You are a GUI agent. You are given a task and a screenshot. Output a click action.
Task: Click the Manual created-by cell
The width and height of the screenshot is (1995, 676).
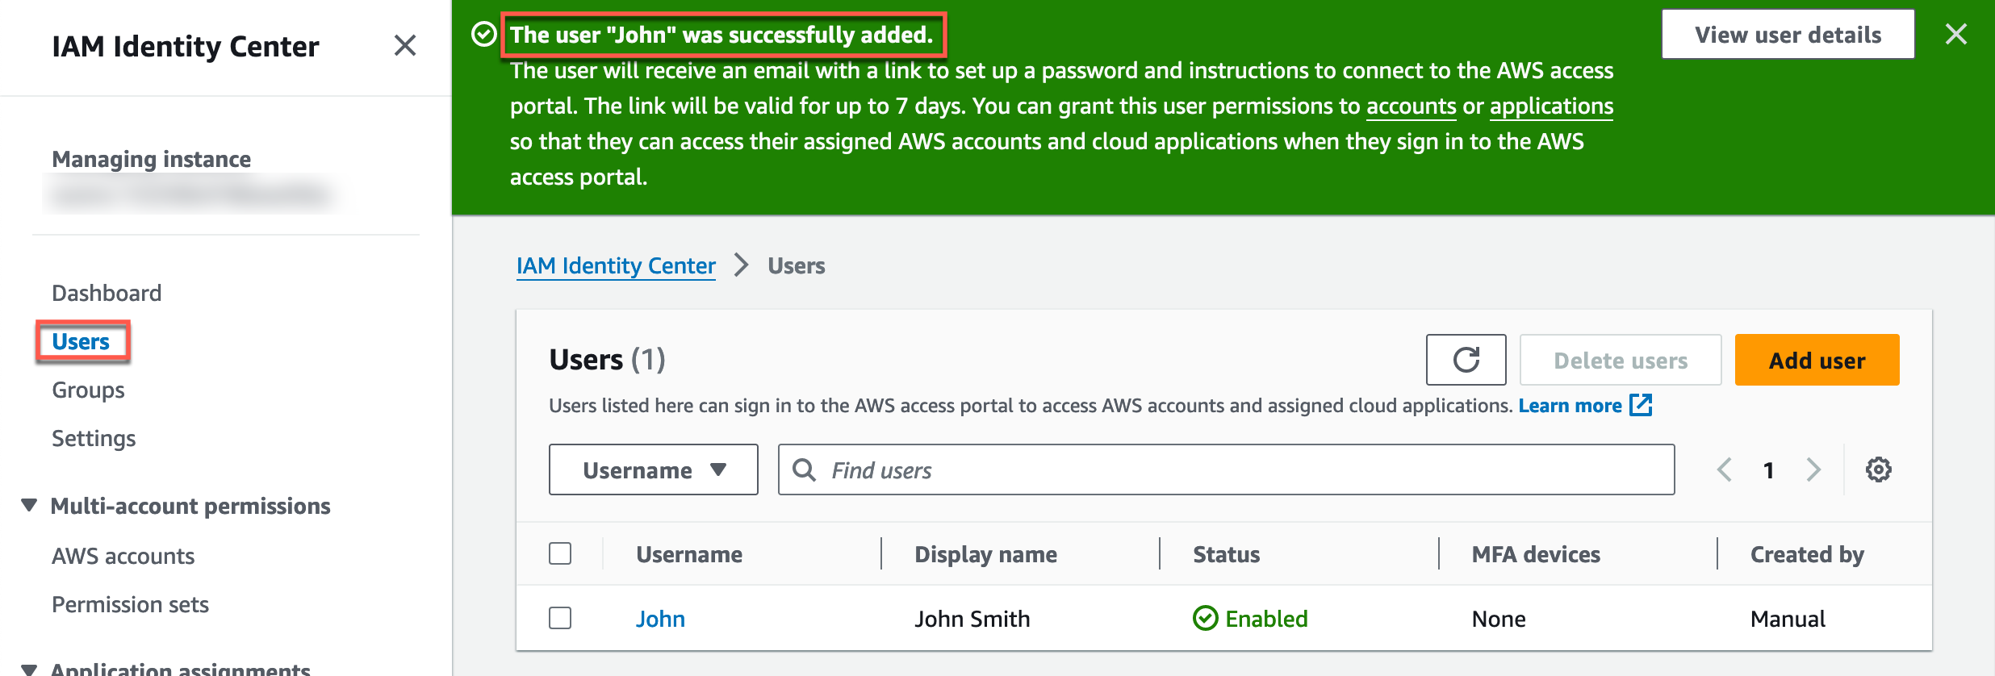tap(1788, 619)
